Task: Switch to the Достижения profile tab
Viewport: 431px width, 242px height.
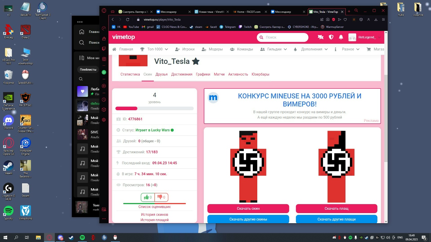Action: coord(181,74)
